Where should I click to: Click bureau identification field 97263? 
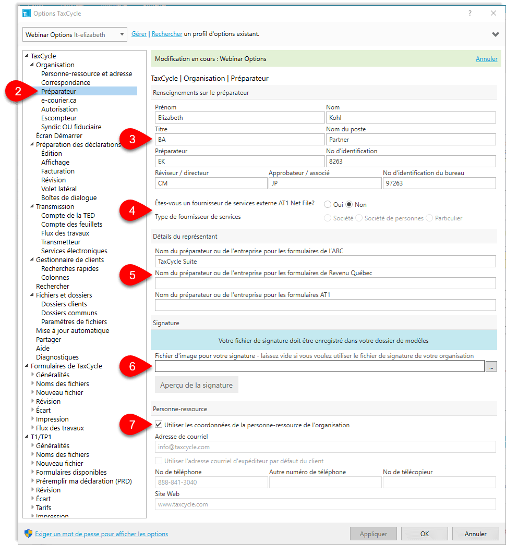[x=439, y=183]
